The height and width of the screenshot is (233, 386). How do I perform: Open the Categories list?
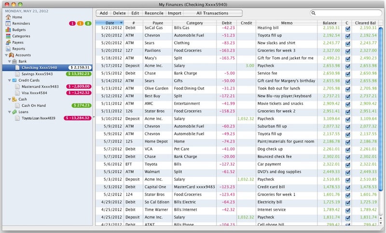coord(21,36)
